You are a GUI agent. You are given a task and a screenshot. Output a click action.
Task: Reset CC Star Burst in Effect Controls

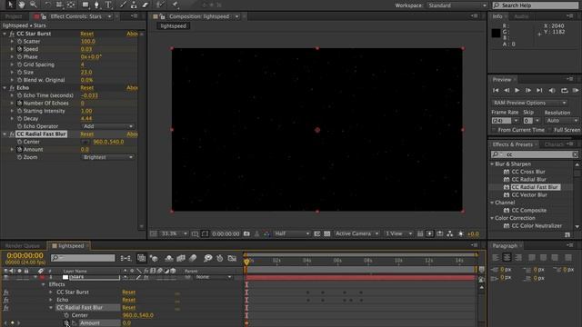(87, 34)
